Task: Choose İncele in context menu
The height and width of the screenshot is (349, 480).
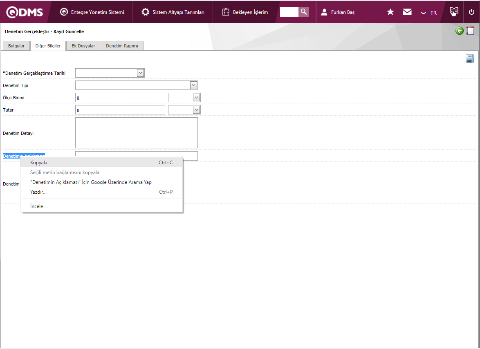Action: pos(37,206)
